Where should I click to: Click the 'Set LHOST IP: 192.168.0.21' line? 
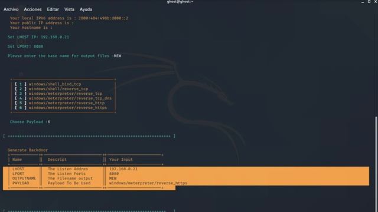tap(38, 37)
